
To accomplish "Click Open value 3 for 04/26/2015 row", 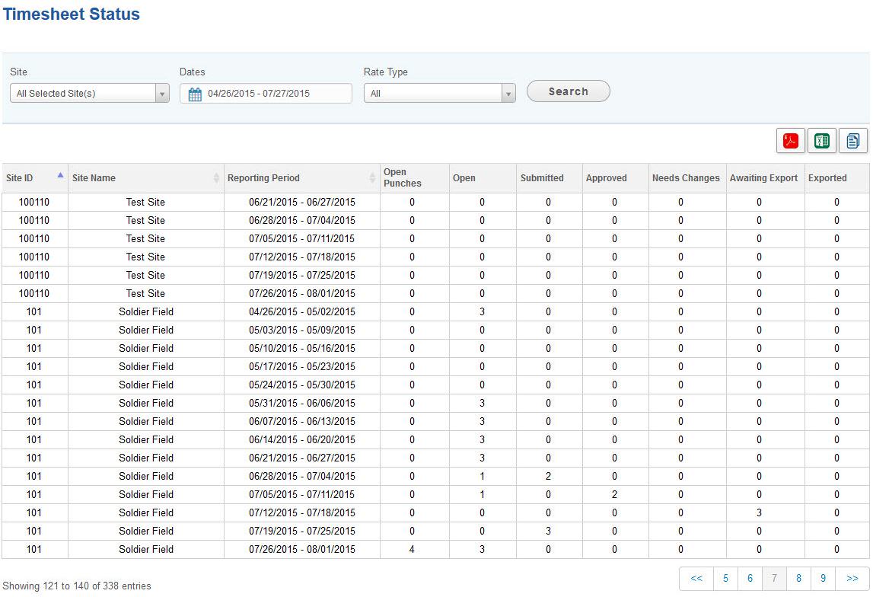I will [x=482, y=312].
